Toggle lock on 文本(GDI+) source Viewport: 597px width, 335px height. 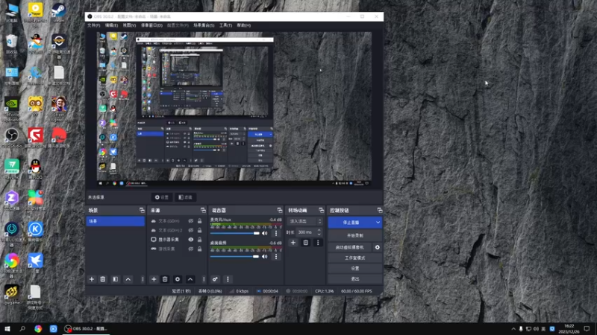click(x=199, y=220)
